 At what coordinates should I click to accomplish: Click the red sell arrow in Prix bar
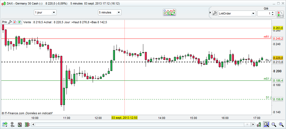[15, 22]
